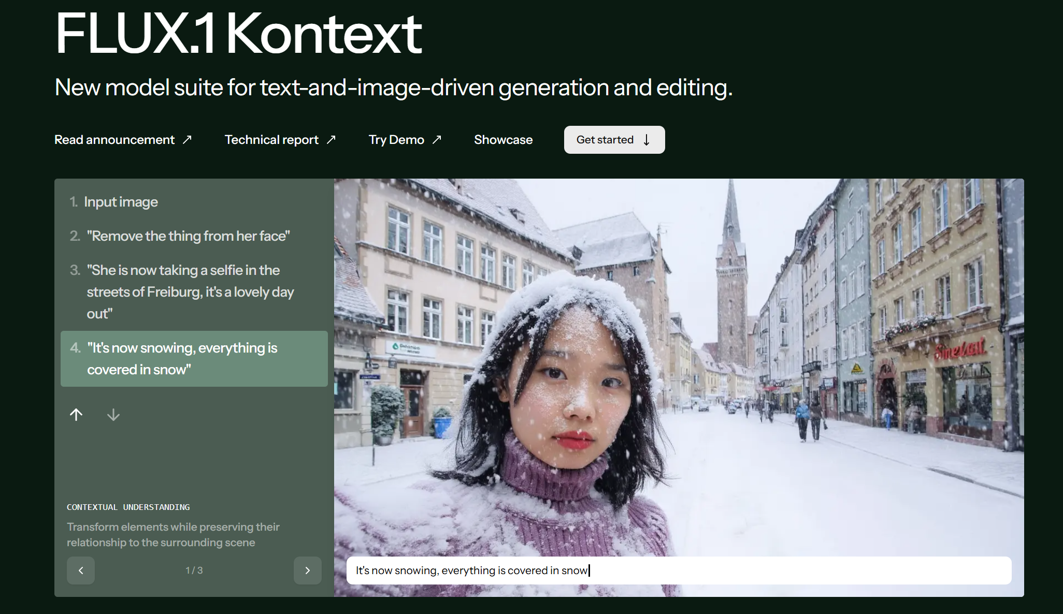This screenshot has width=1063, height=614.
Task: Click the up arrow step navigation icon
Action: [x=76, y=415]
